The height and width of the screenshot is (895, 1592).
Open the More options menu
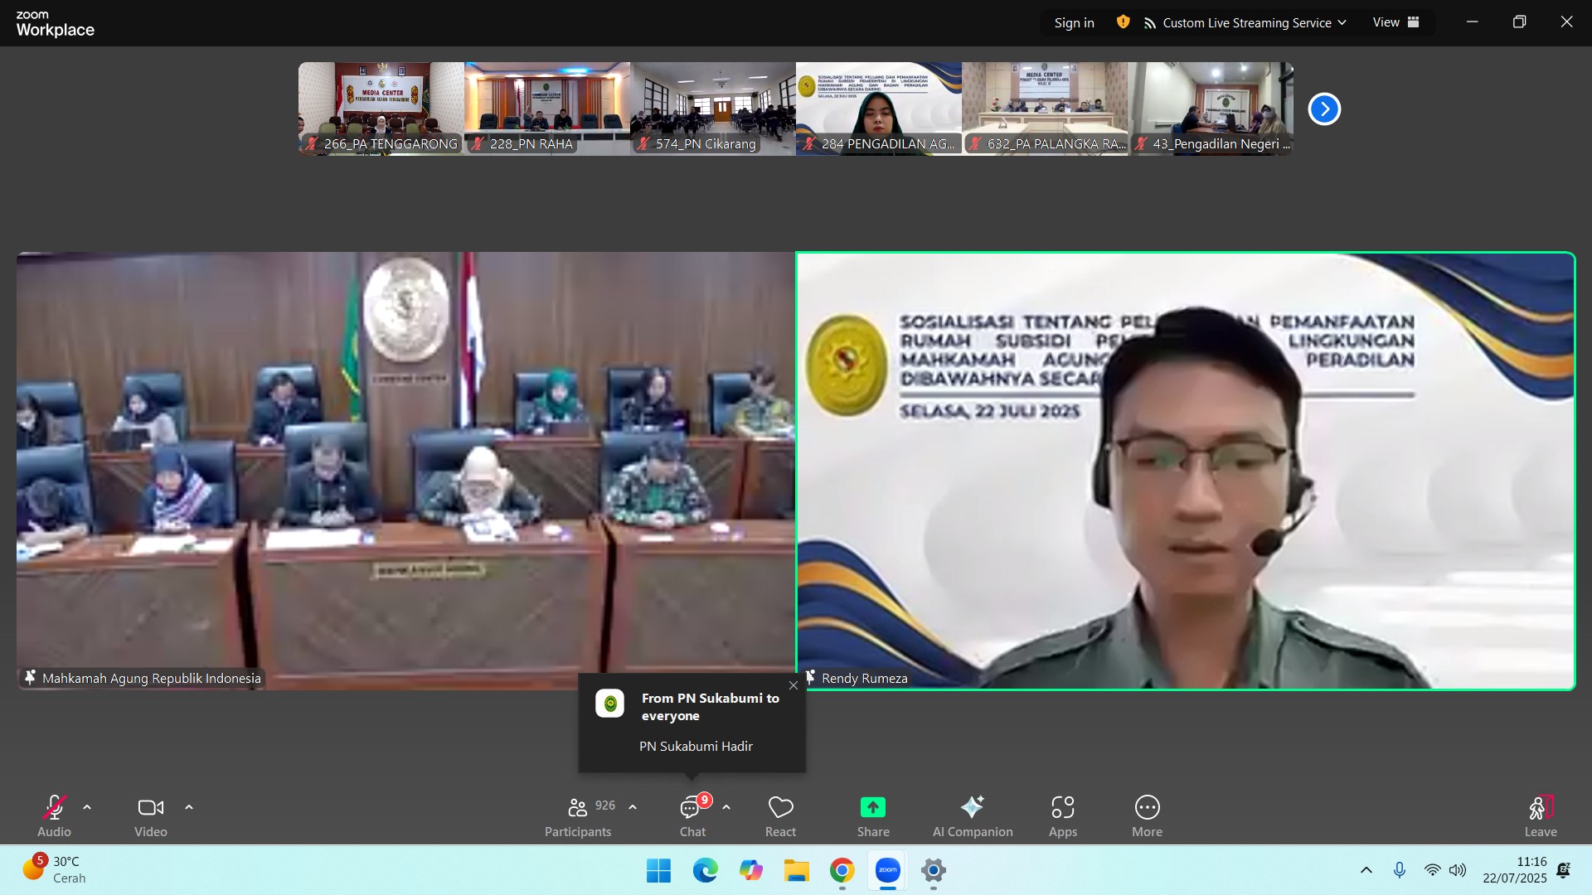click(x=1147, y=815)
